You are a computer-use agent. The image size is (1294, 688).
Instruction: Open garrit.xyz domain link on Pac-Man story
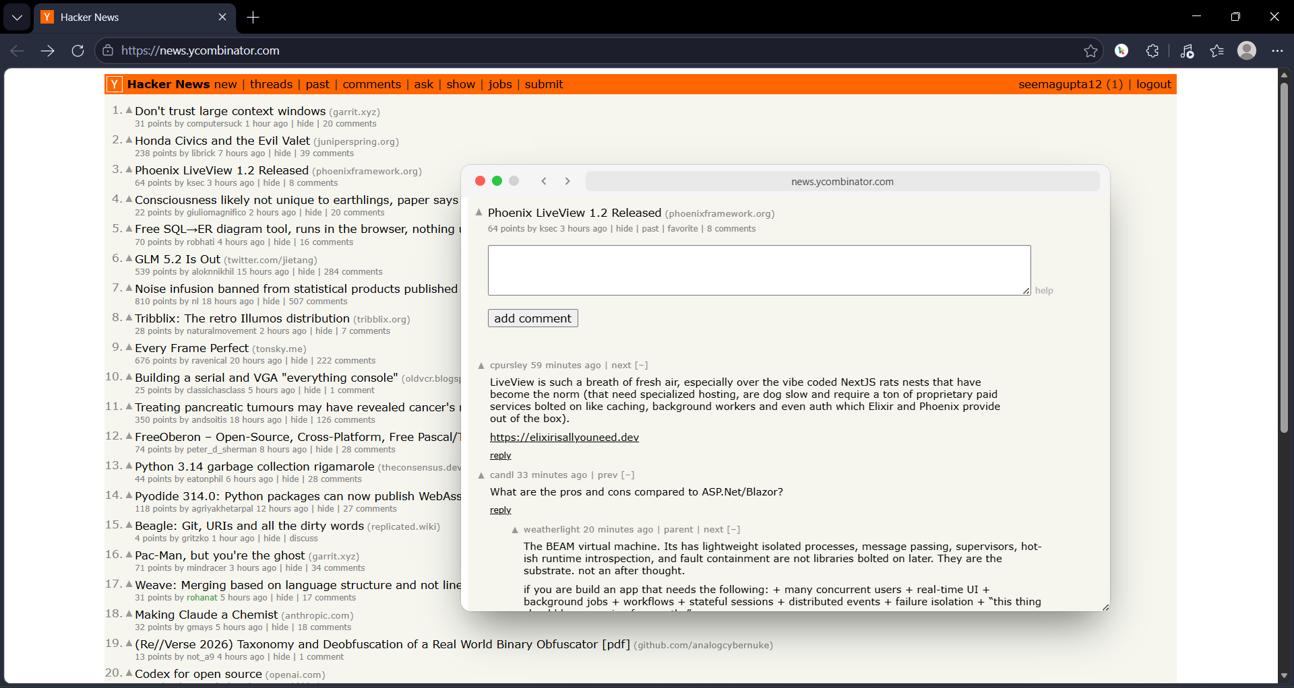[334, 557]
